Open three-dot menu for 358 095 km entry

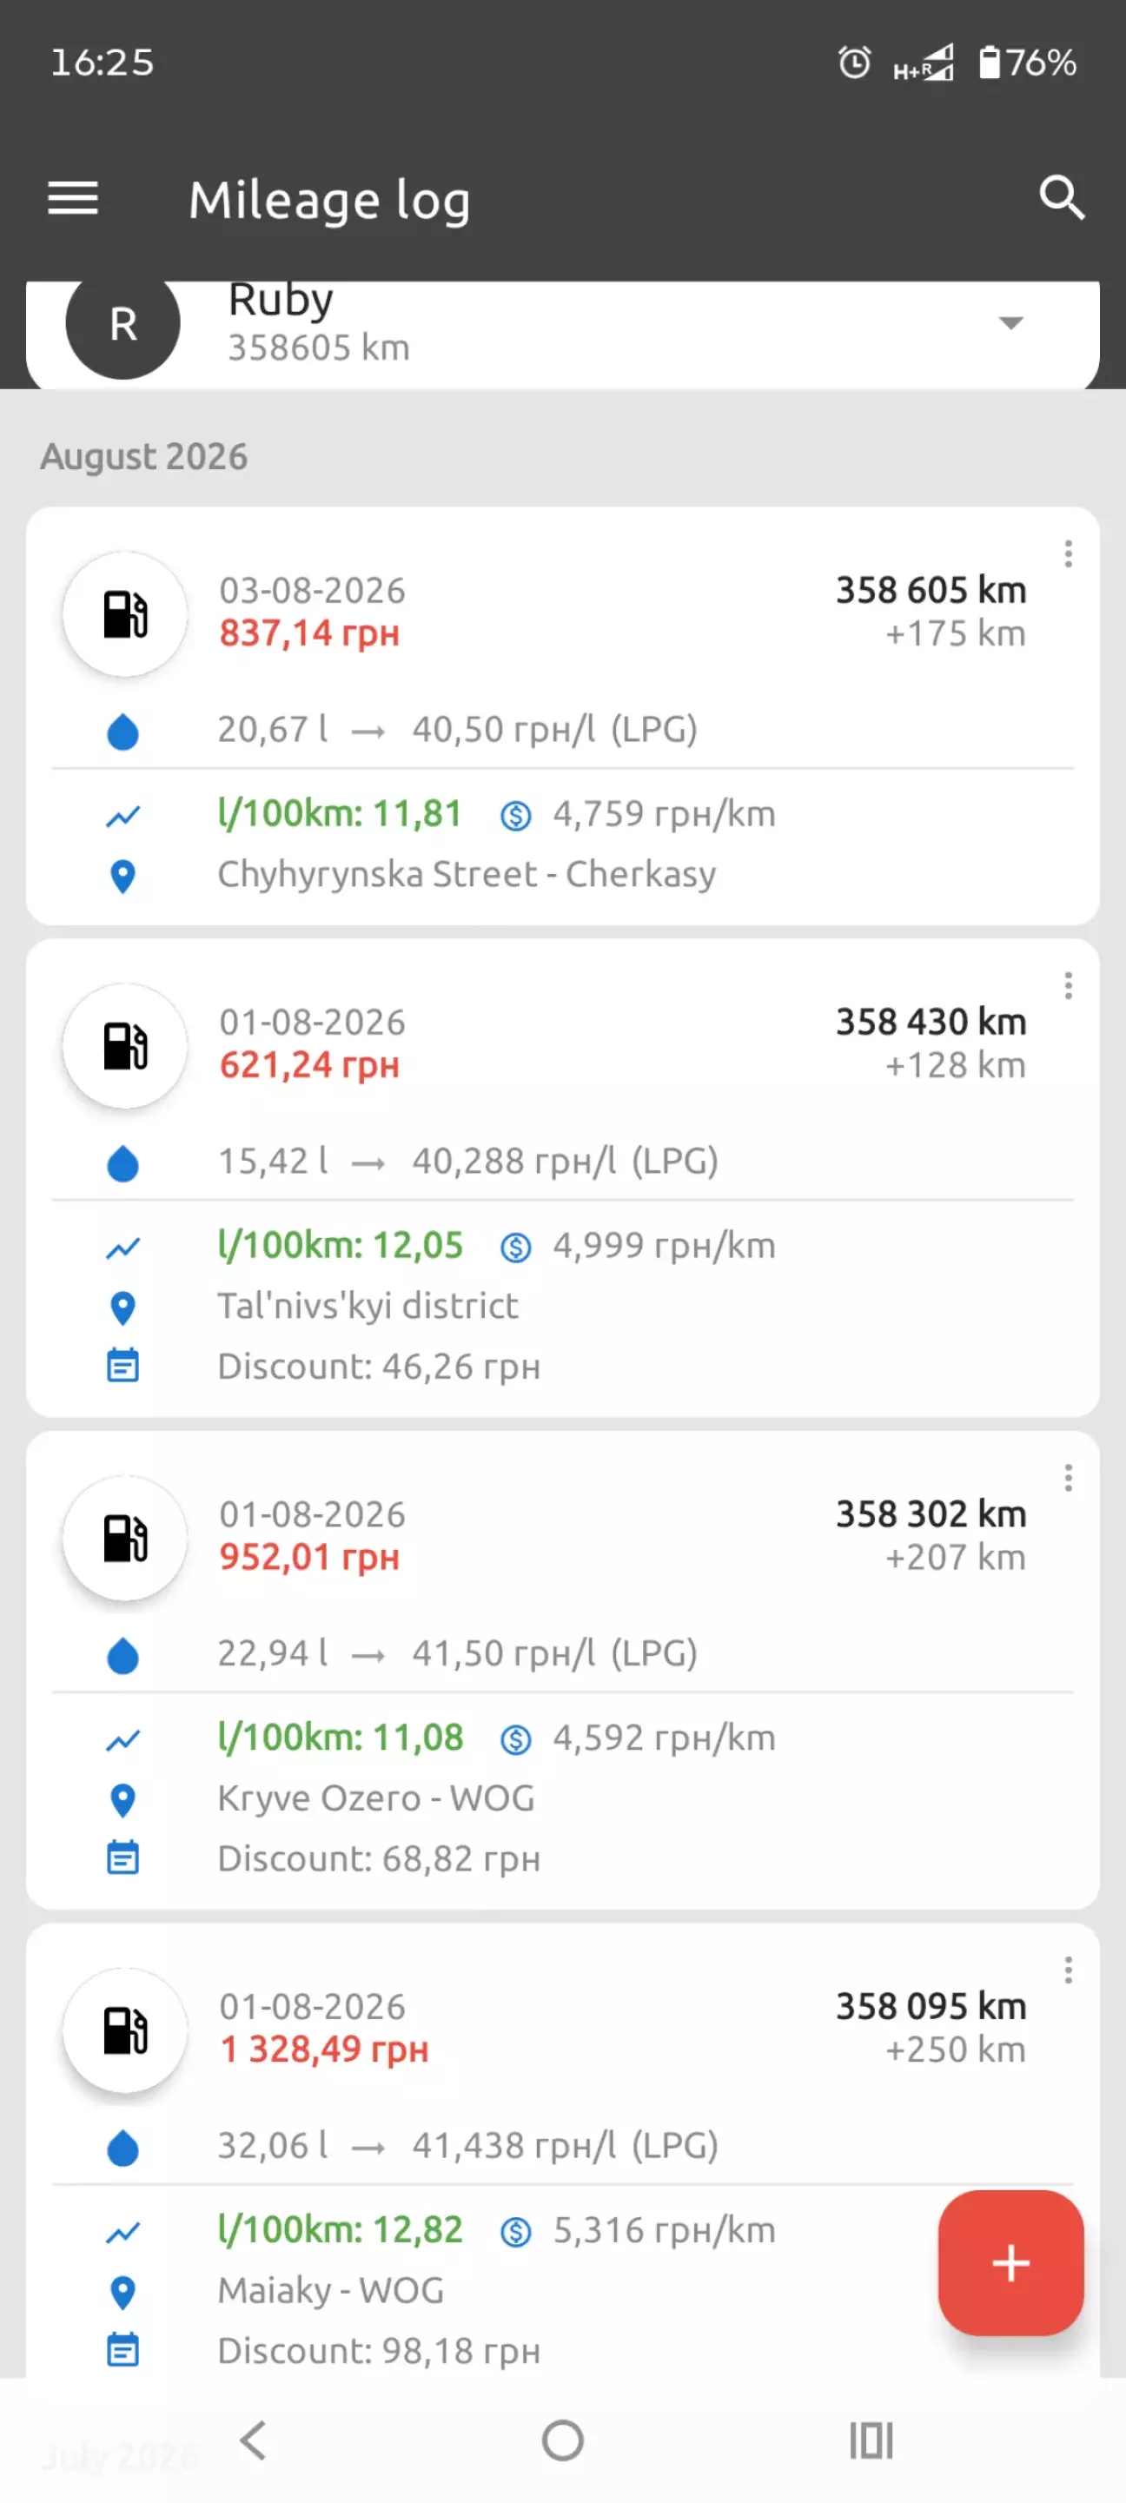(x=1068, y=1970)
